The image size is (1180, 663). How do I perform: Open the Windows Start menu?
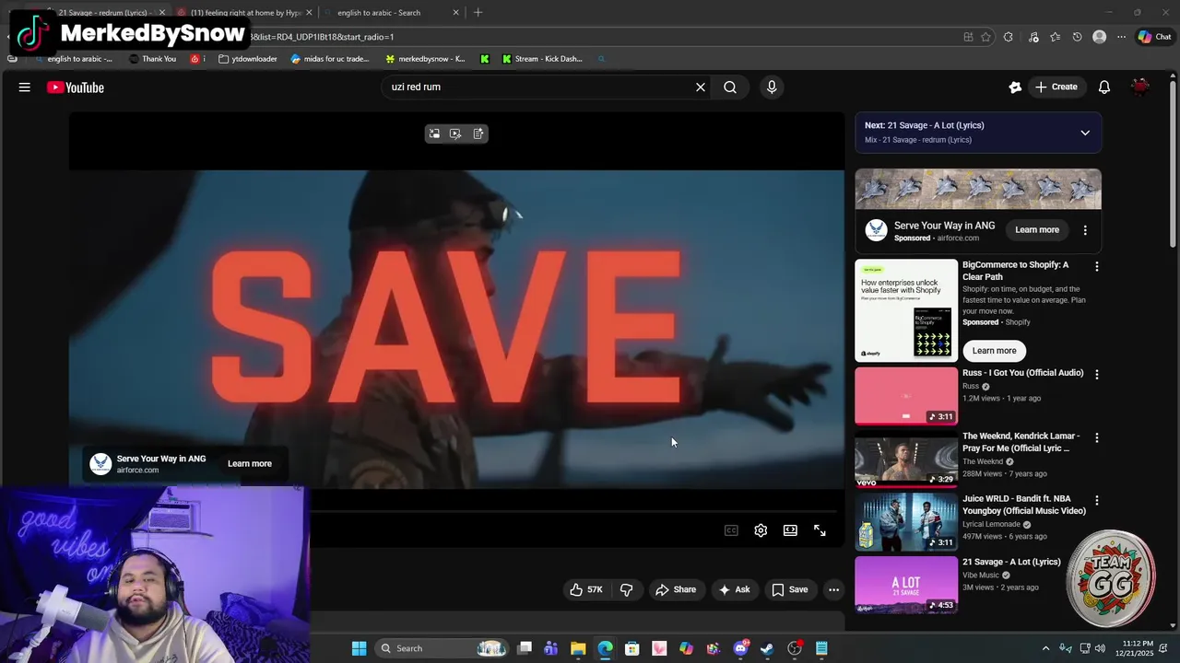click(360, 648)
